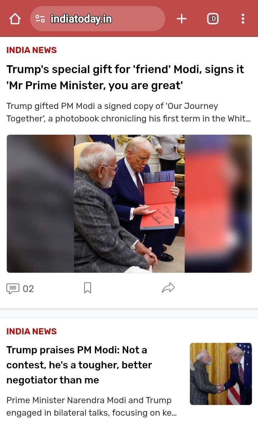Click the 02 comment count
The height and width of the screenshot is (425, 258).
(28, 289)
